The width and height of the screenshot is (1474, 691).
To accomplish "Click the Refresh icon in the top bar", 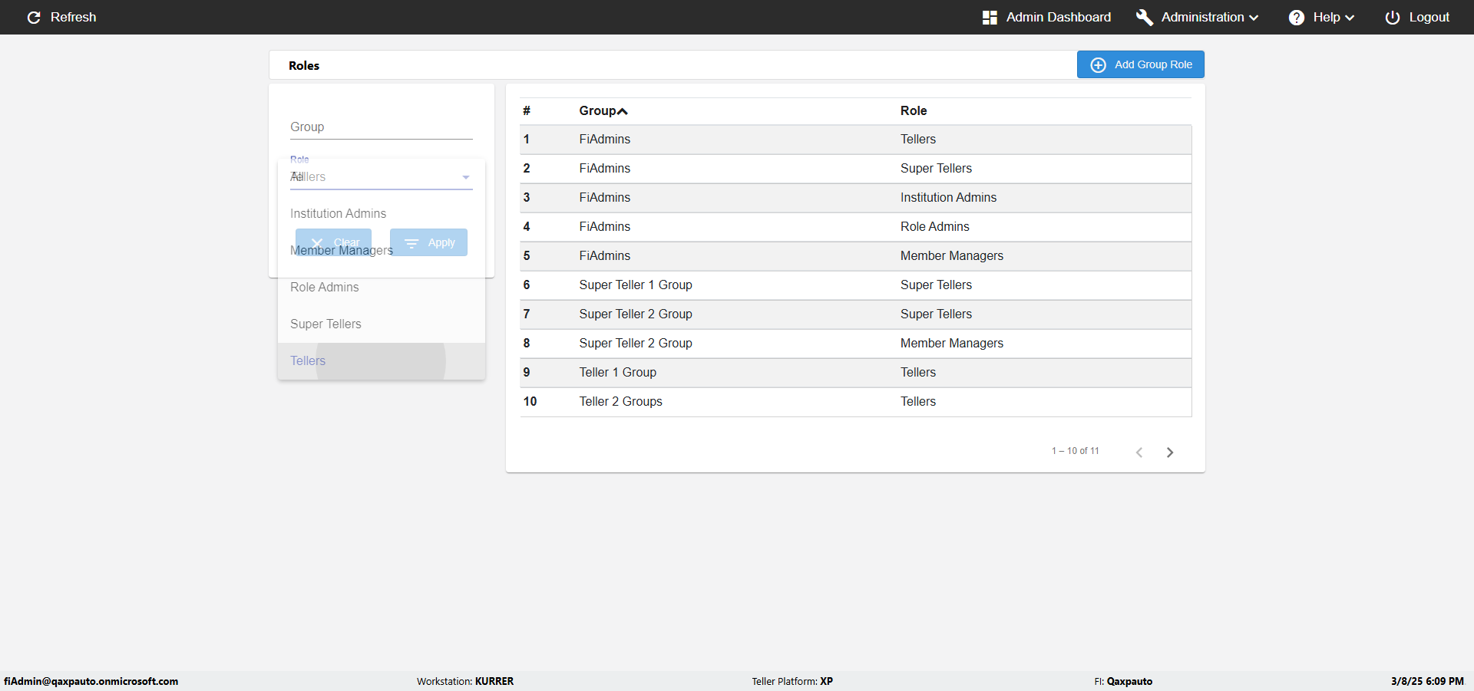I will [x=34, y=17].
